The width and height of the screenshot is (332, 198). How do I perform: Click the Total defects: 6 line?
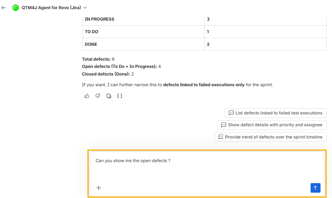tap(98, 59)
